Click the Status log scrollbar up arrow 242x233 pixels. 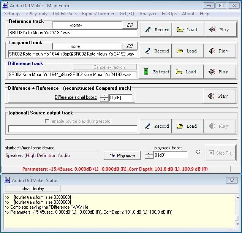tap(237, 198)
